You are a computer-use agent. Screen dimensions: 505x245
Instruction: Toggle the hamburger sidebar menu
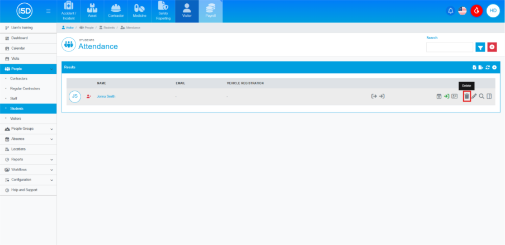49,11
